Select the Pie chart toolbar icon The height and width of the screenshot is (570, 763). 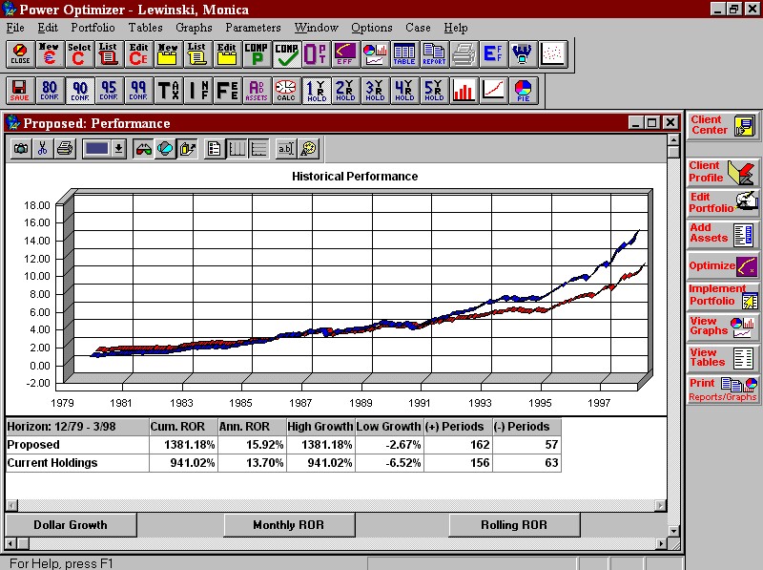click(x=524, y=91)
